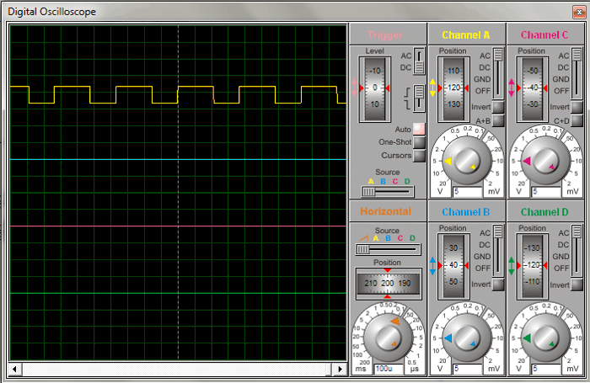Click Channel C voltage value field
Screen dimensions: 590x383
click(x=546, y=192)
